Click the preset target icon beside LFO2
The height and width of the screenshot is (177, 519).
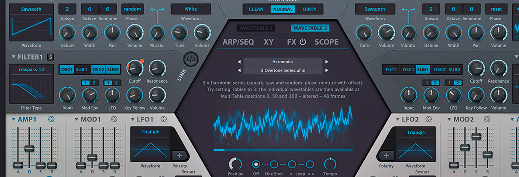pos(429,119)
